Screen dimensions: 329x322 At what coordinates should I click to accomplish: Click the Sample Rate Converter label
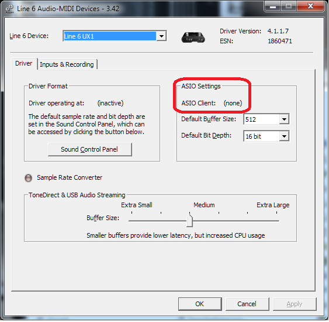click(x=70, y=177)
